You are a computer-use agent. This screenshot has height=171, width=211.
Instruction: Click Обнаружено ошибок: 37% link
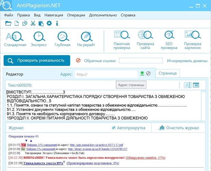[x=145, y=158]
